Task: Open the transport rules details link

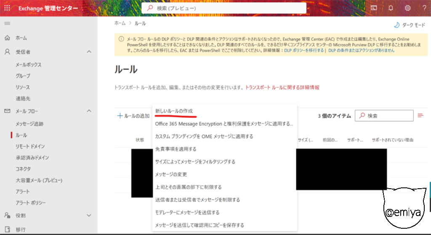Action: pos(282,88)
